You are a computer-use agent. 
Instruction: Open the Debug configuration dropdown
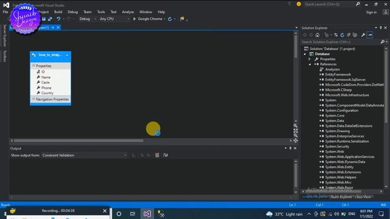[x=87, y=19]
